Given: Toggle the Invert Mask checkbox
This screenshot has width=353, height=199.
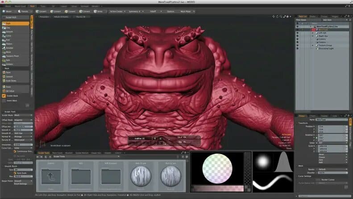Looking at the screenshot, I should click(x=4, y=101).
